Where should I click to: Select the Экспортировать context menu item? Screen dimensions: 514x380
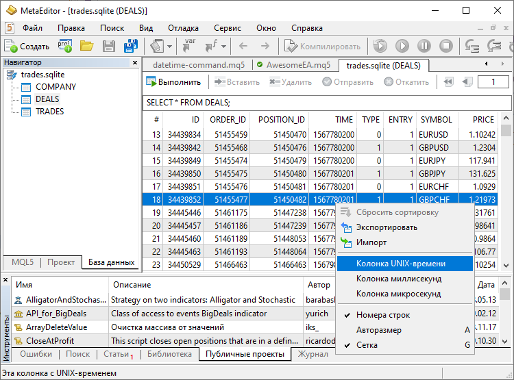click(387, 227)
